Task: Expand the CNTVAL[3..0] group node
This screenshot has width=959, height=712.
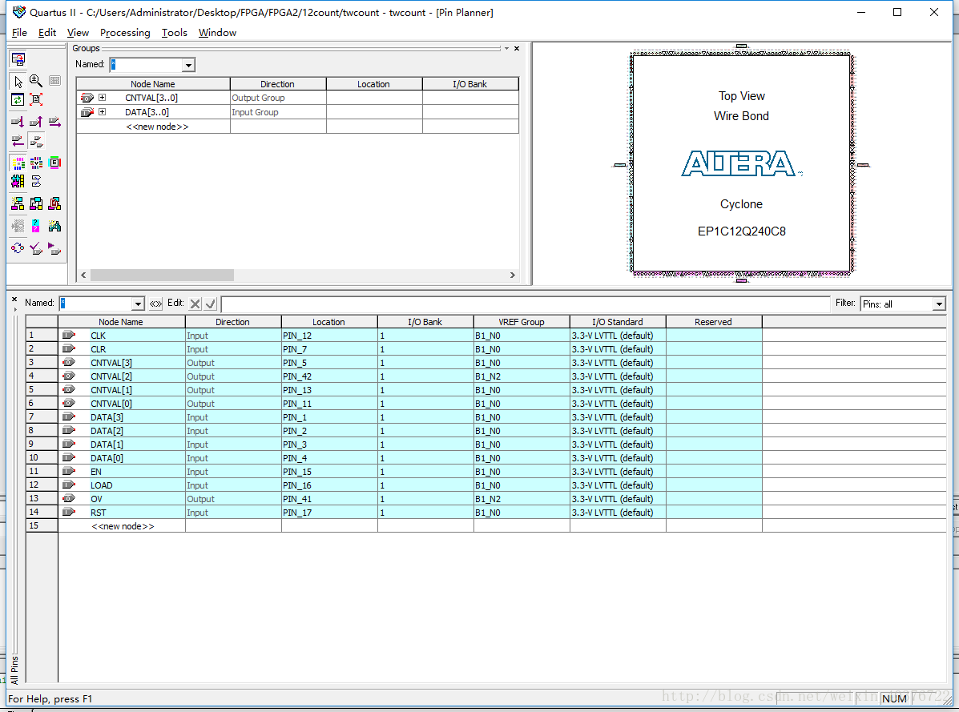Action: [102, 97]
